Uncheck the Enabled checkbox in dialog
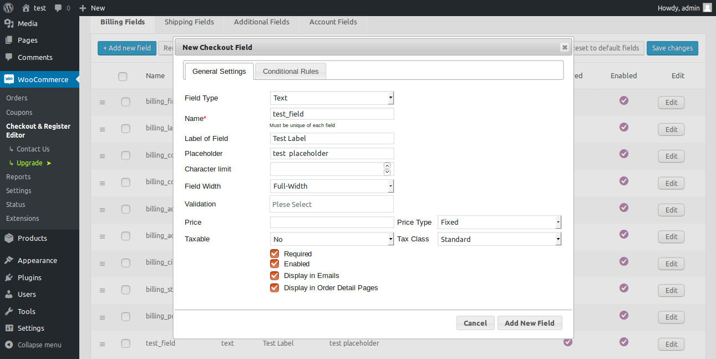The height and width of the screenshot is (359, 716). click(275, 264)
